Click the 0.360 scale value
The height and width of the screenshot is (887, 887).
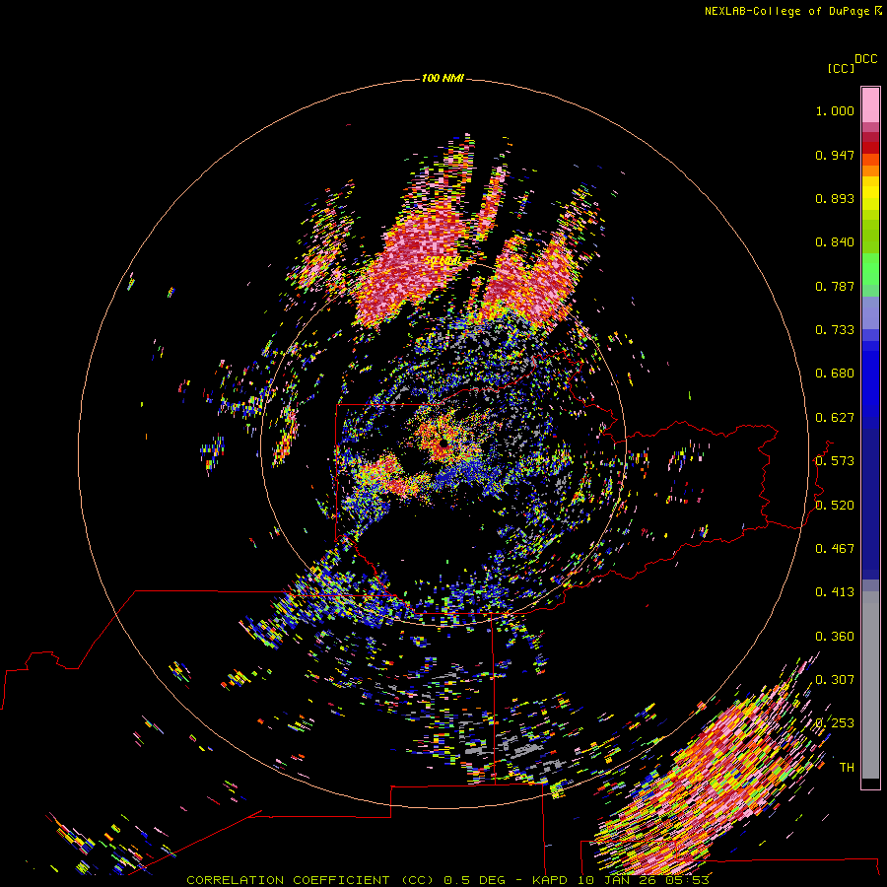coord(835,637)
